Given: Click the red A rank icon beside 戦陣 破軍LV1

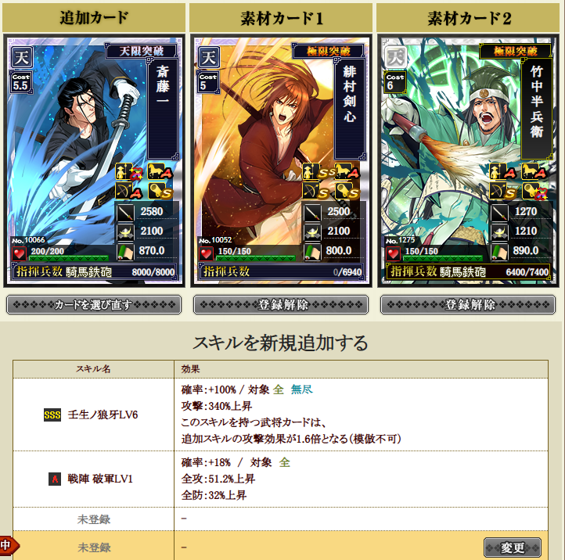Looking at the screenshot, I should point(55,479).
